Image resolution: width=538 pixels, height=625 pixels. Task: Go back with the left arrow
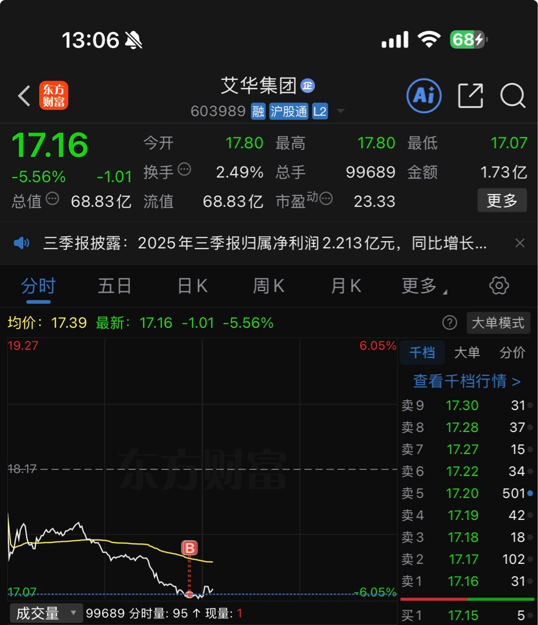(24, 96)
